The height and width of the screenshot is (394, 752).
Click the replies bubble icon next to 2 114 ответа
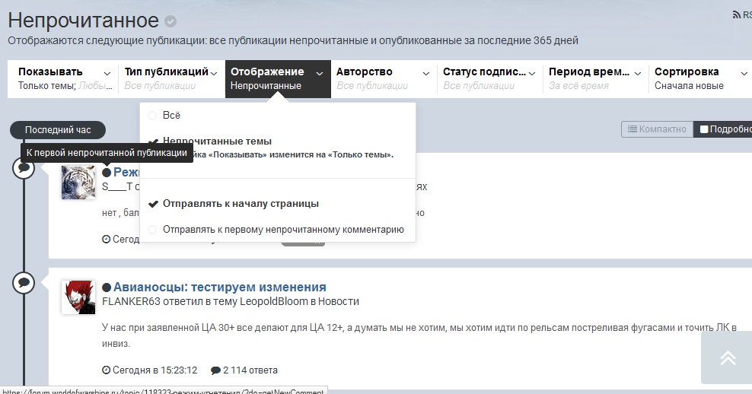[215, 370]
